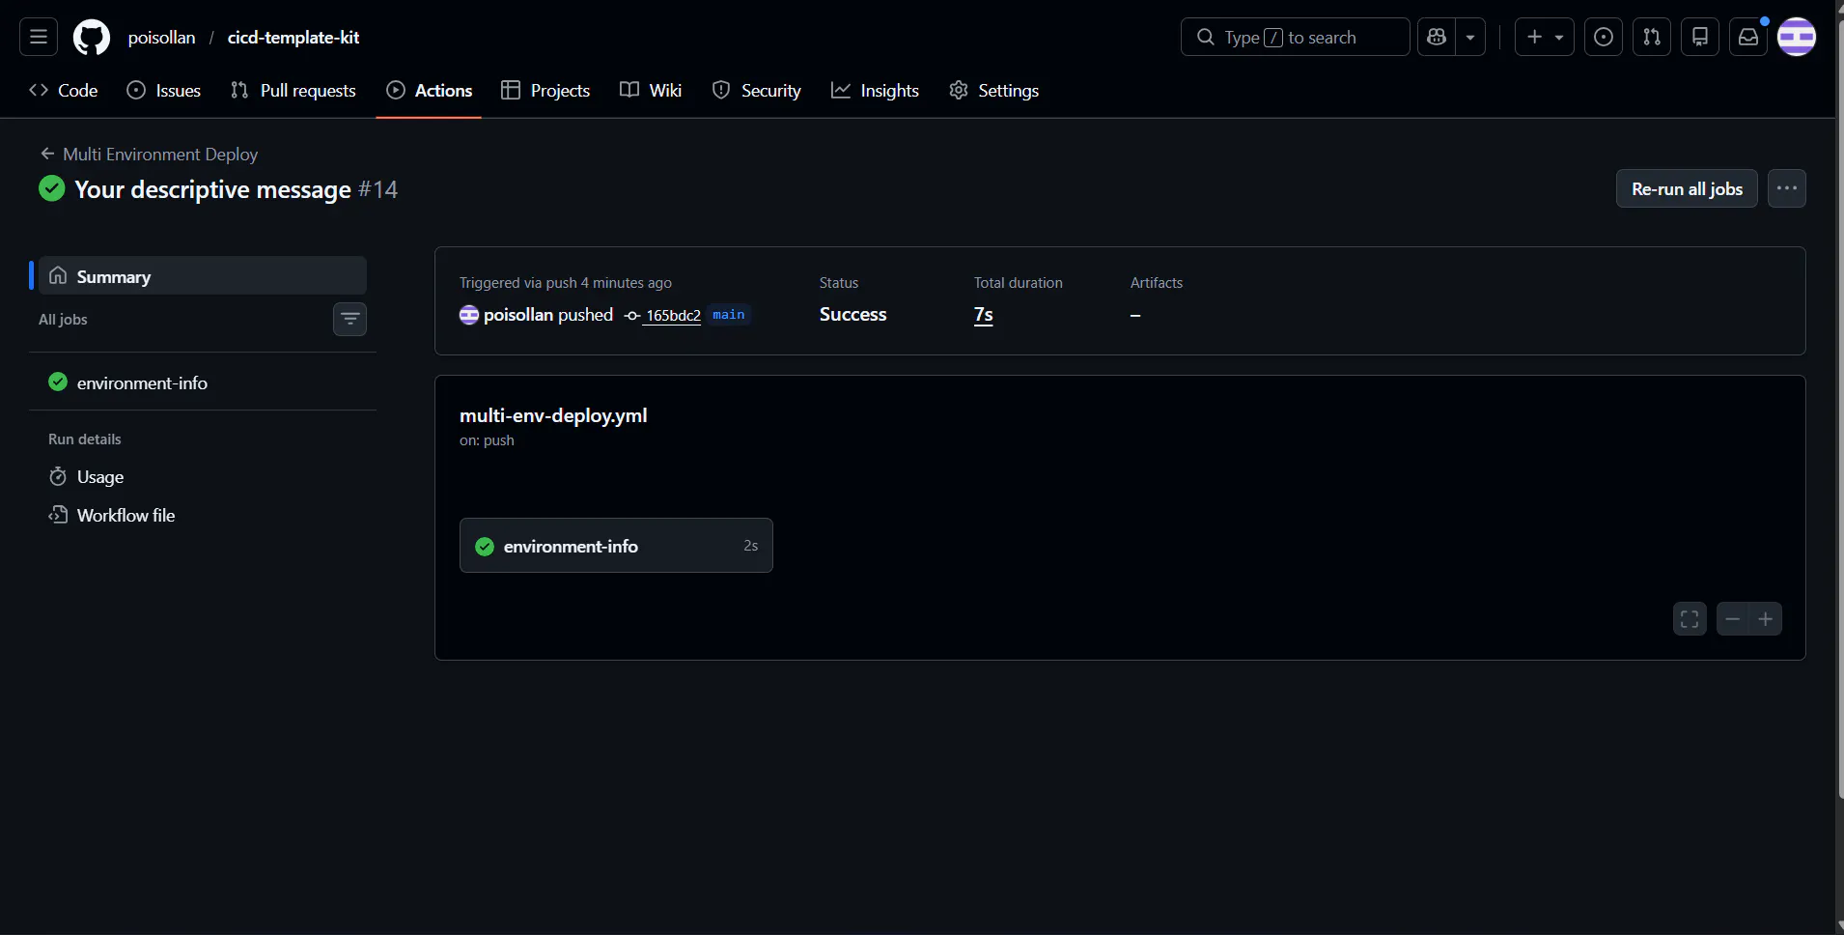Screen dimensions: 1844x935
Task: Click the Success status text
Action: (852, 315)
